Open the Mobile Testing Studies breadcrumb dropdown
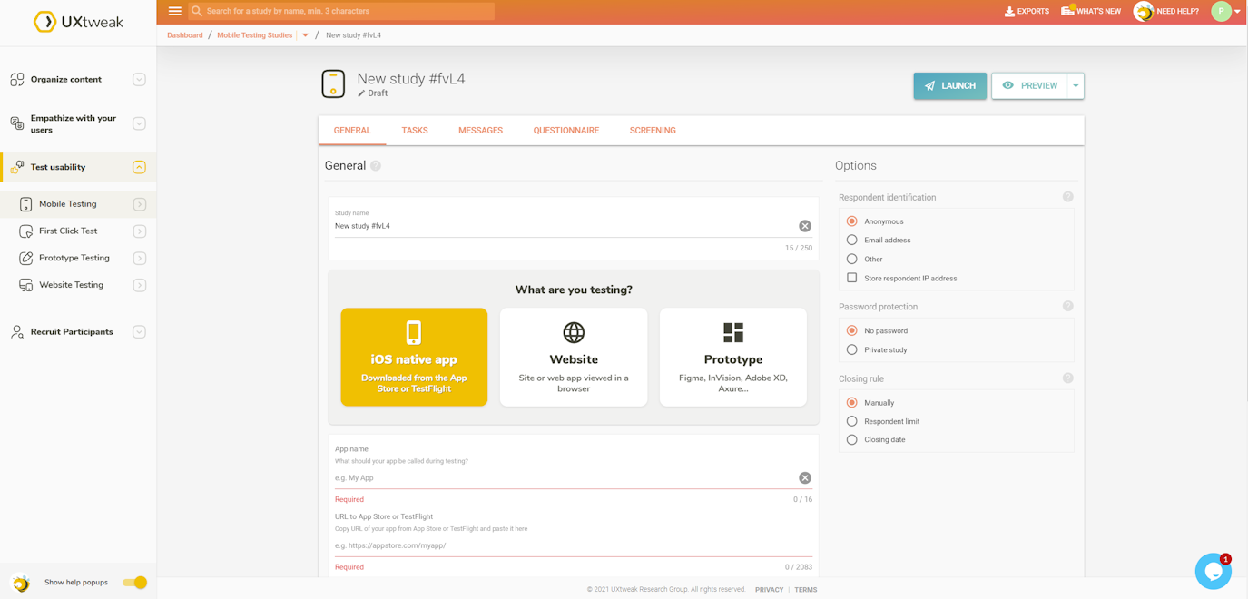The height and width of the screenshot is (599, 1248). 305,34
